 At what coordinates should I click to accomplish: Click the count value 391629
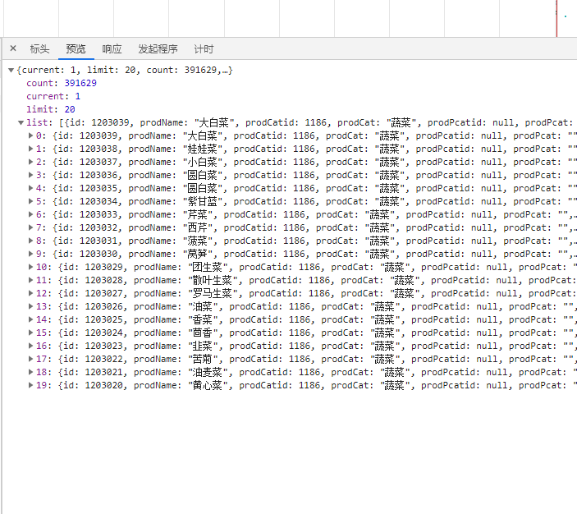(80, 84)
